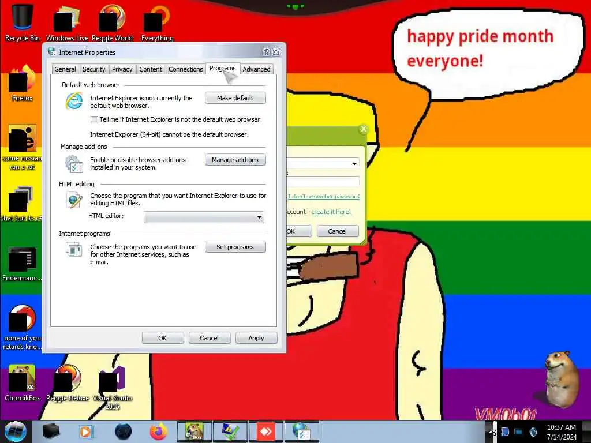Switch to ChomikBox hamster taskbar button
591x443 pixels.
[x=194, y=431]
